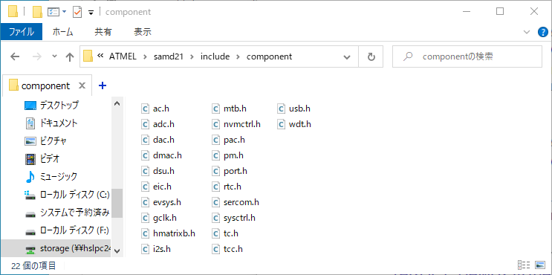The width and height of the screenshot is (552, 275).
Task: Switch to large icons view layout
Action: [x=540, y=265]
